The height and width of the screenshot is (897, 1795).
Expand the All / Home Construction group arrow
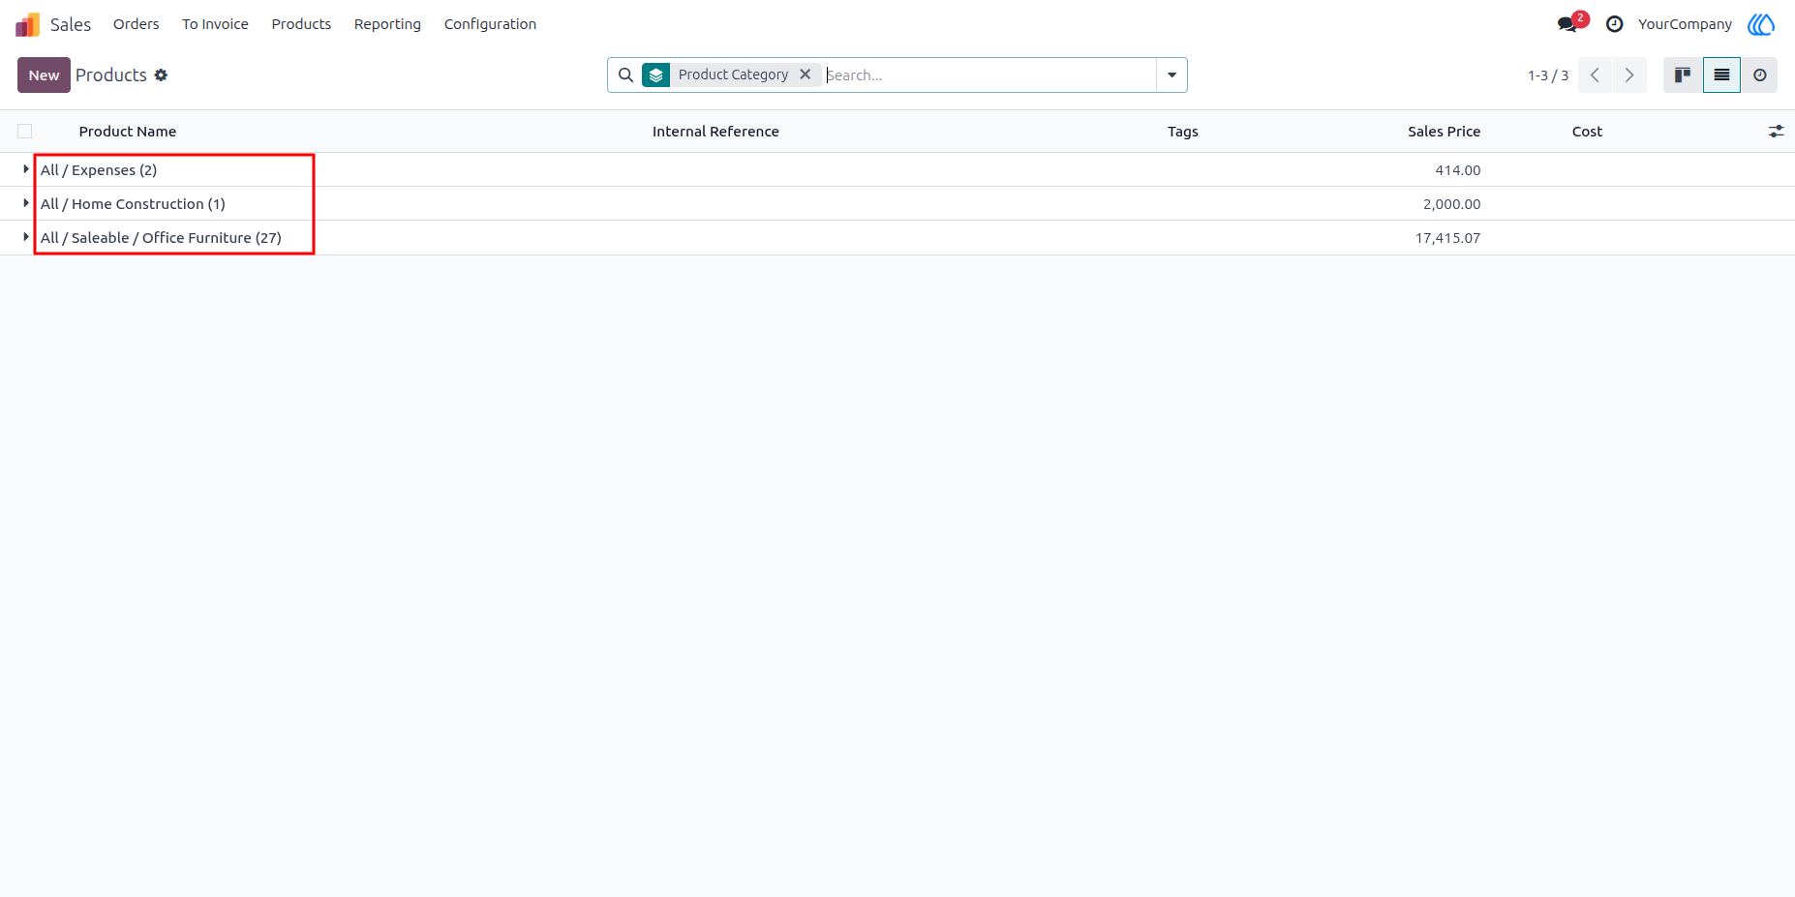[26, 203]
